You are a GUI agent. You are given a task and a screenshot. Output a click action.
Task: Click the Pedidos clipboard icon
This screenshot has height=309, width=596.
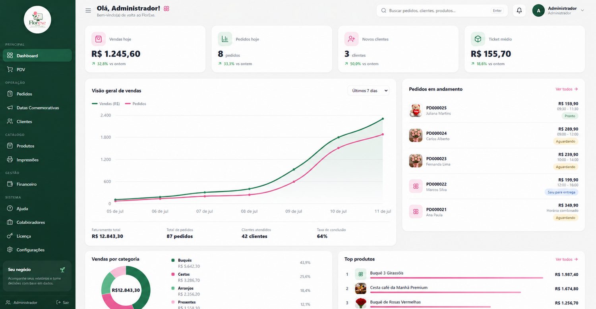pos(10,94)
